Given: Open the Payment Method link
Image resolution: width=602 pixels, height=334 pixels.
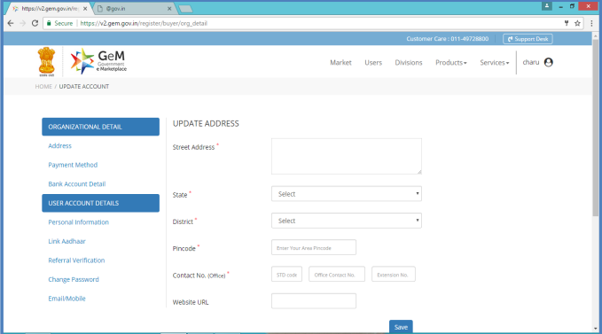Looking at the screenshot, I should tap(73, 165).
